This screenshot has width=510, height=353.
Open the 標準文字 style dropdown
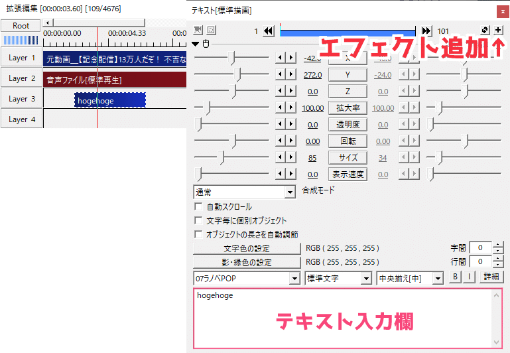tap(338, 279)
